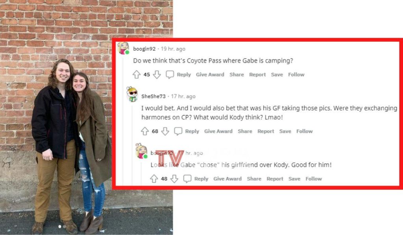Upvote the reply with 48 votes
This screenshot has height=235, width=403.
coord(154,179)
